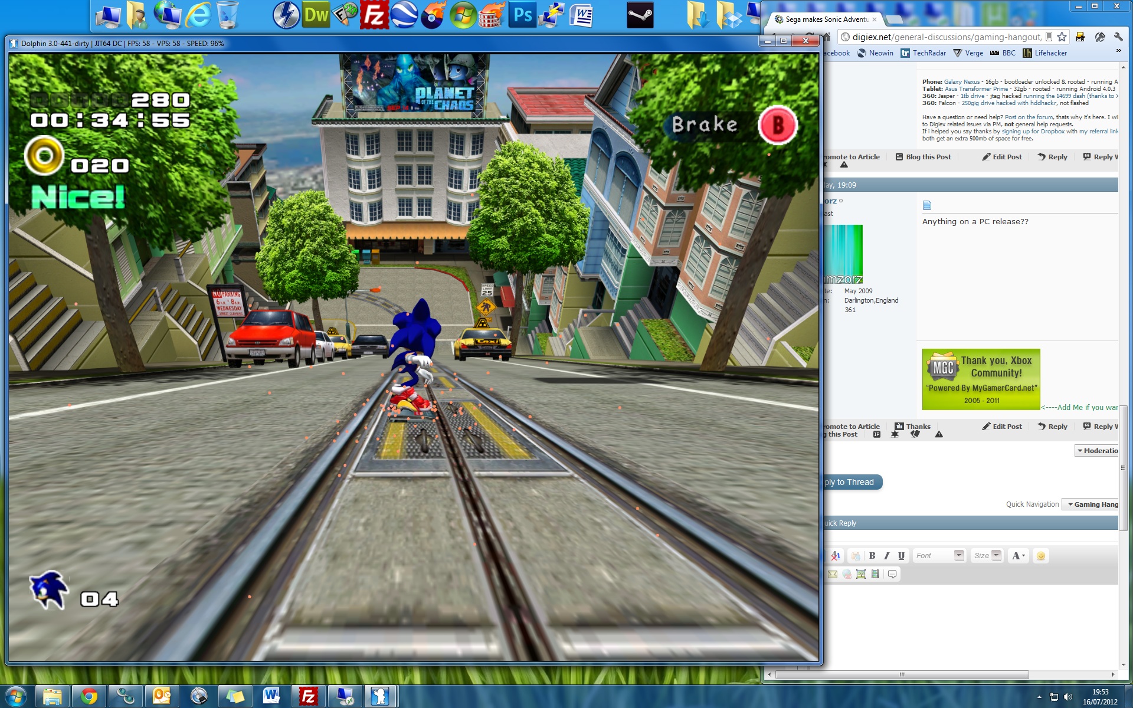Image resolution: width=1133 pixels, height=708 pixels.
Task: Open Internet Explorer from the top dock
Action: point(198,15)
